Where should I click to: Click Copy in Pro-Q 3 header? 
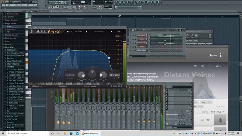point(80,32)
